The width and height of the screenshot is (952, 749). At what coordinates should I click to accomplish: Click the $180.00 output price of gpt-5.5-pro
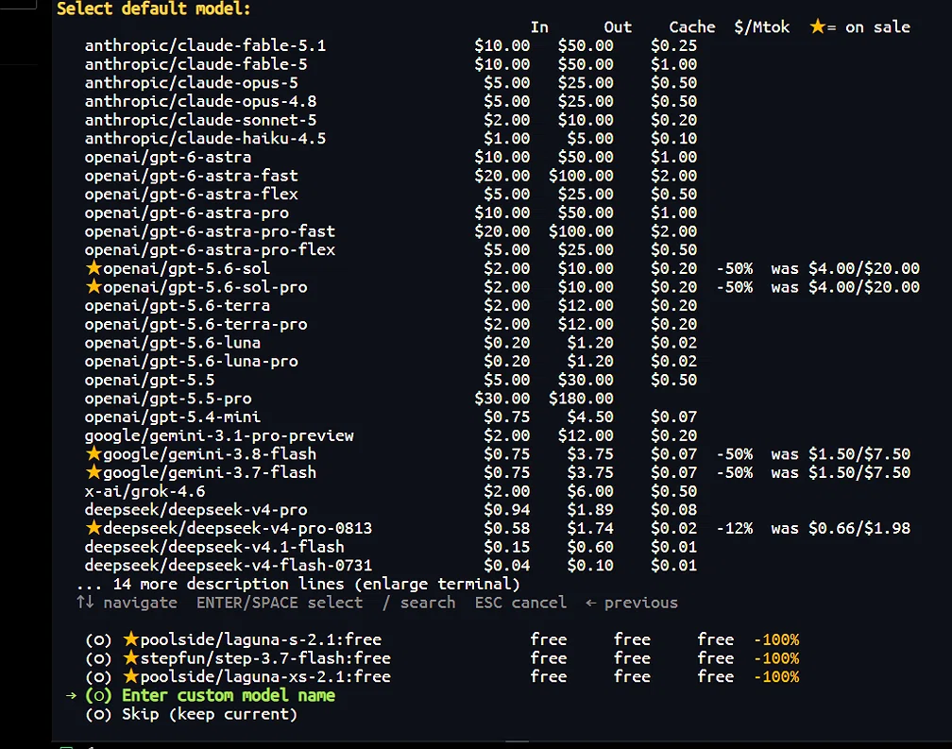(x=581, y=399)
